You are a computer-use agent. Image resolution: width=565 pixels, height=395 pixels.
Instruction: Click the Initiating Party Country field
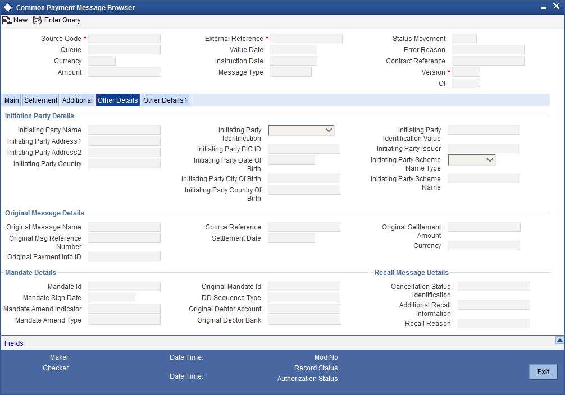point(124,163)
